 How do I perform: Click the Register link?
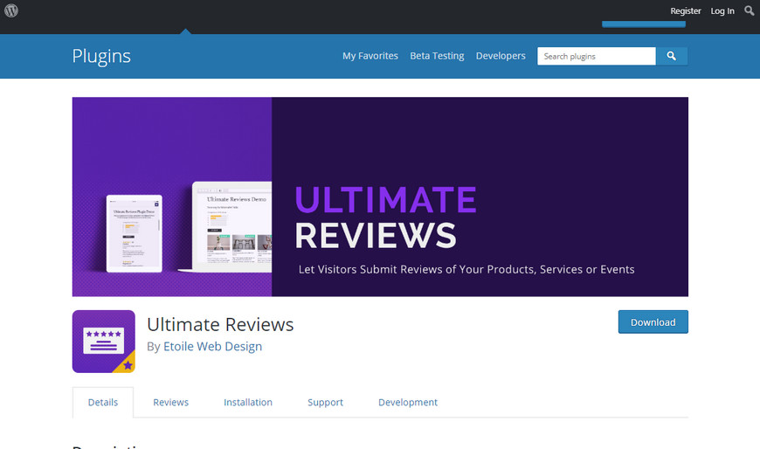686,10
